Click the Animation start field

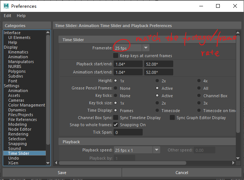tap(128, 72)
